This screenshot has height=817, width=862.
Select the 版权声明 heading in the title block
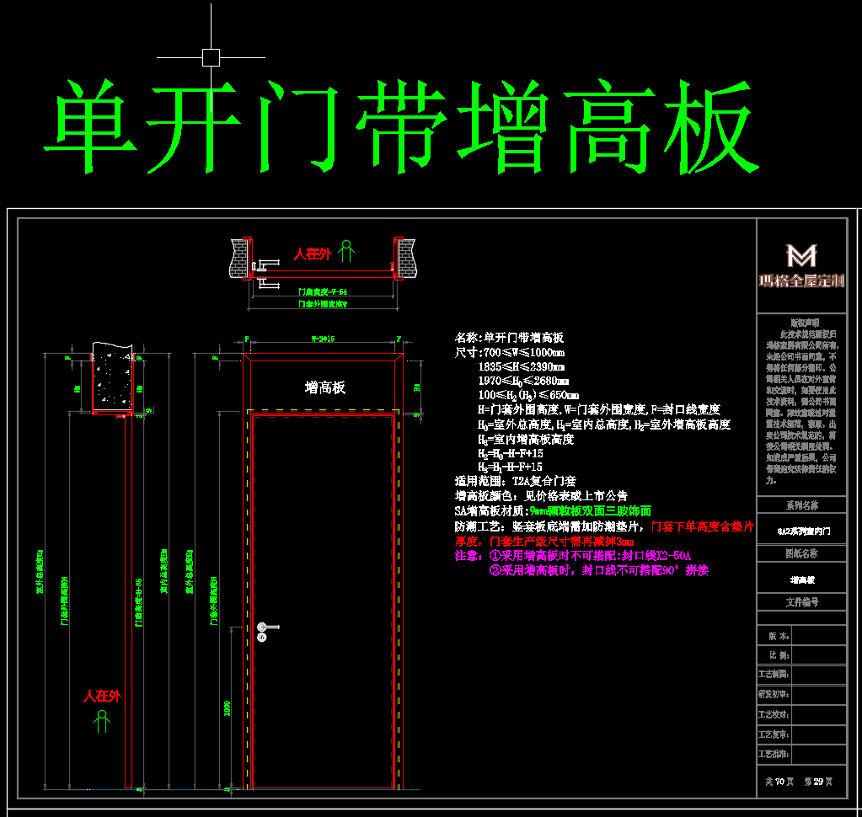(803, 322)
